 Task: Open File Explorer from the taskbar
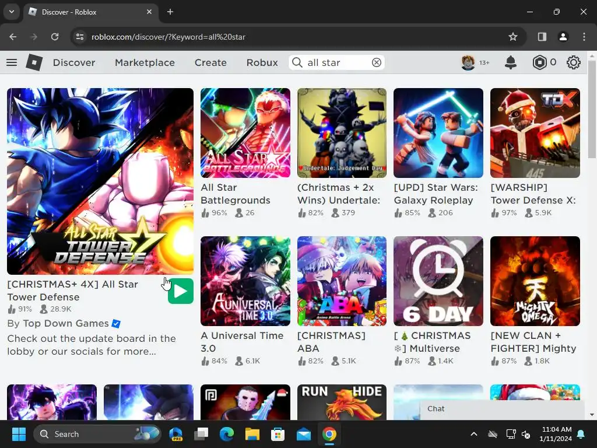coord(252,434)
